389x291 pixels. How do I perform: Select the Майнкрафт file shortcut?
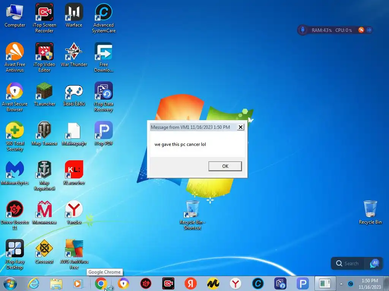coord(74,134)
